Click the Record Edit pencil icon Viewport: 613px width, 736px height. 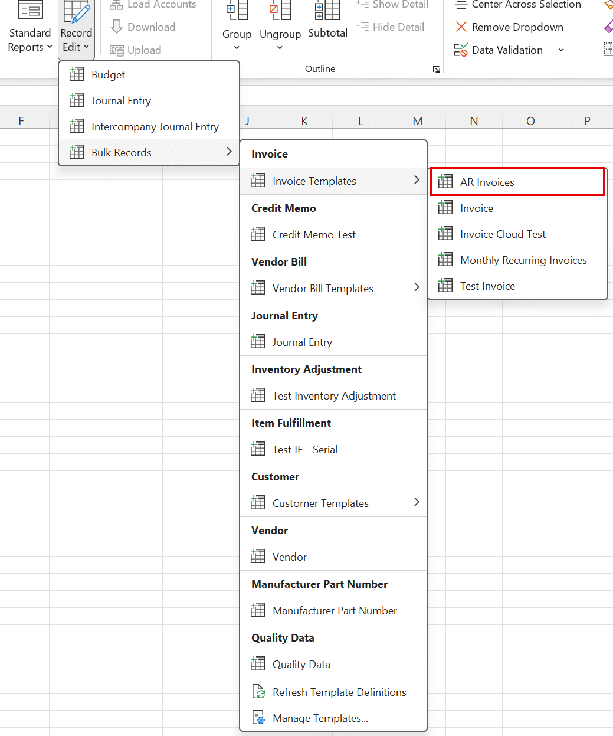77,12
